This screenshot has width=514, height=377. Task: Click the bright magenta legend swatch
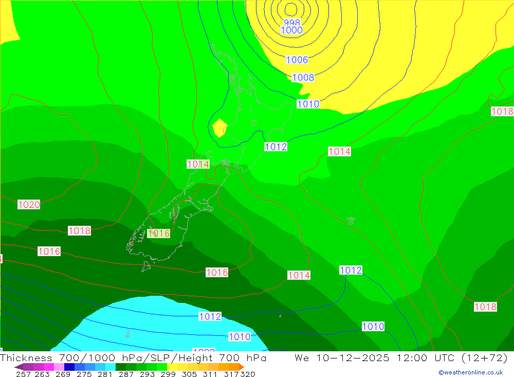pos(48,367)
